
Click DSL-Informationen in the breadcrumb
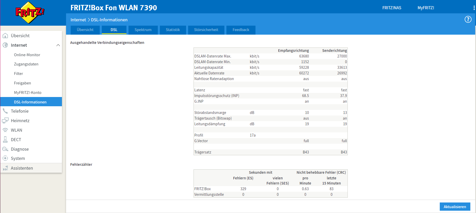pyautogui.click(x=109, y=20)
